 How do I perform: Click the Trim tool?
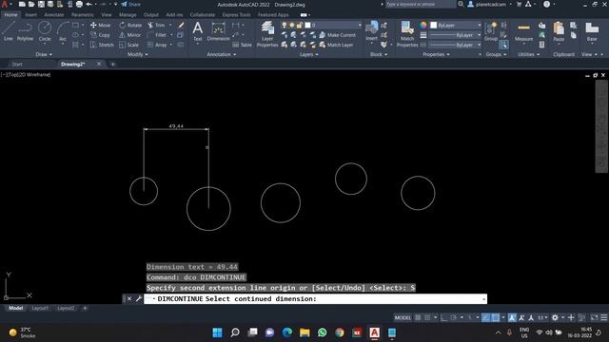[x=156, y=26]
